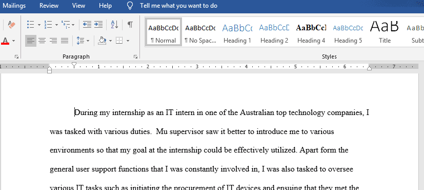Apply the red Font Color button

pyautogui.click(x=6, y=41)
